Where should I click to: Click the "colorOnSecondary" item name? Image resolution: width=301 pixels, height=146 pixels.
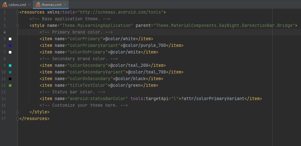click(90, 79)
